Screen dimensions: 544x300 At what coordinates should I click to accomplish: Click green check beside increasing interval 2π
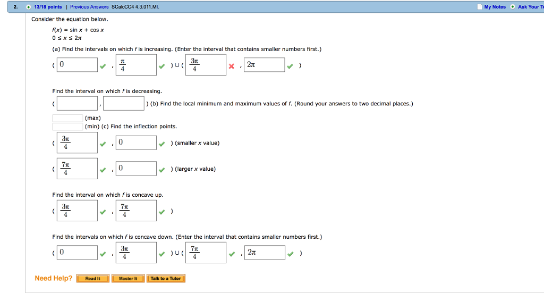click(x=290, y=66)
